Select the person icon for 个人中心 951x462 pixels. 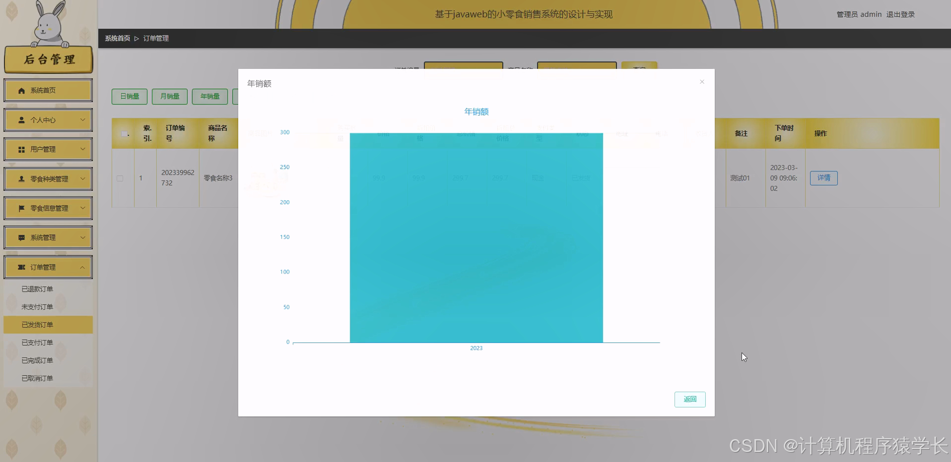21,120
